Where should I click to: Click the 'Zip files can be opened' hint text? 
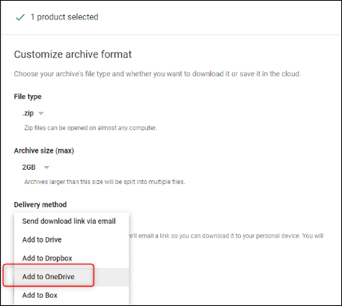pyautogui.click(x=91, y=128)
